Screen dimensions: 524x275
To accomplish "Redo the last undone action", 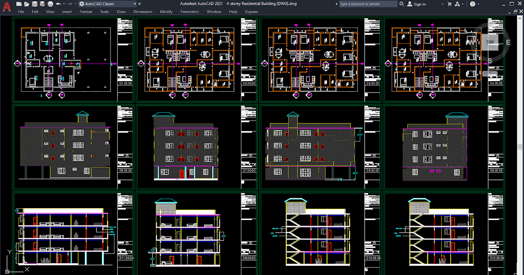I will point(70,3).
